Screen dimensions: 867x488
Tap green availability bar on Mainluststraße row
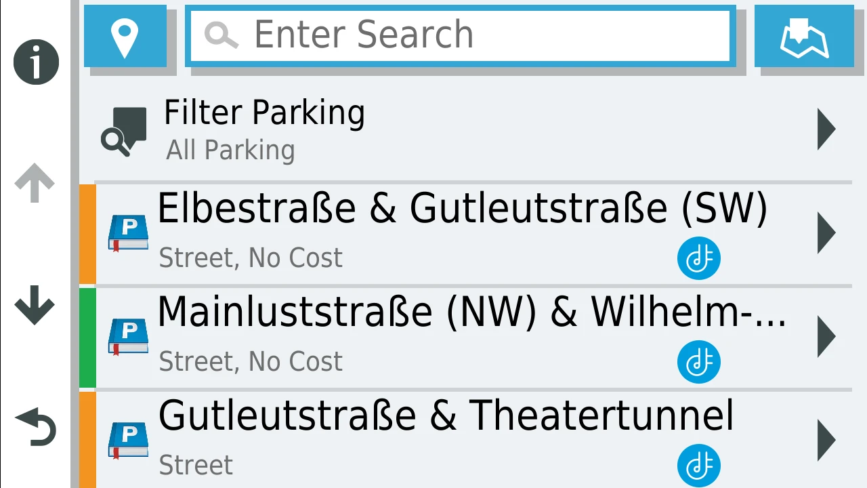click(x=87, y=338)
